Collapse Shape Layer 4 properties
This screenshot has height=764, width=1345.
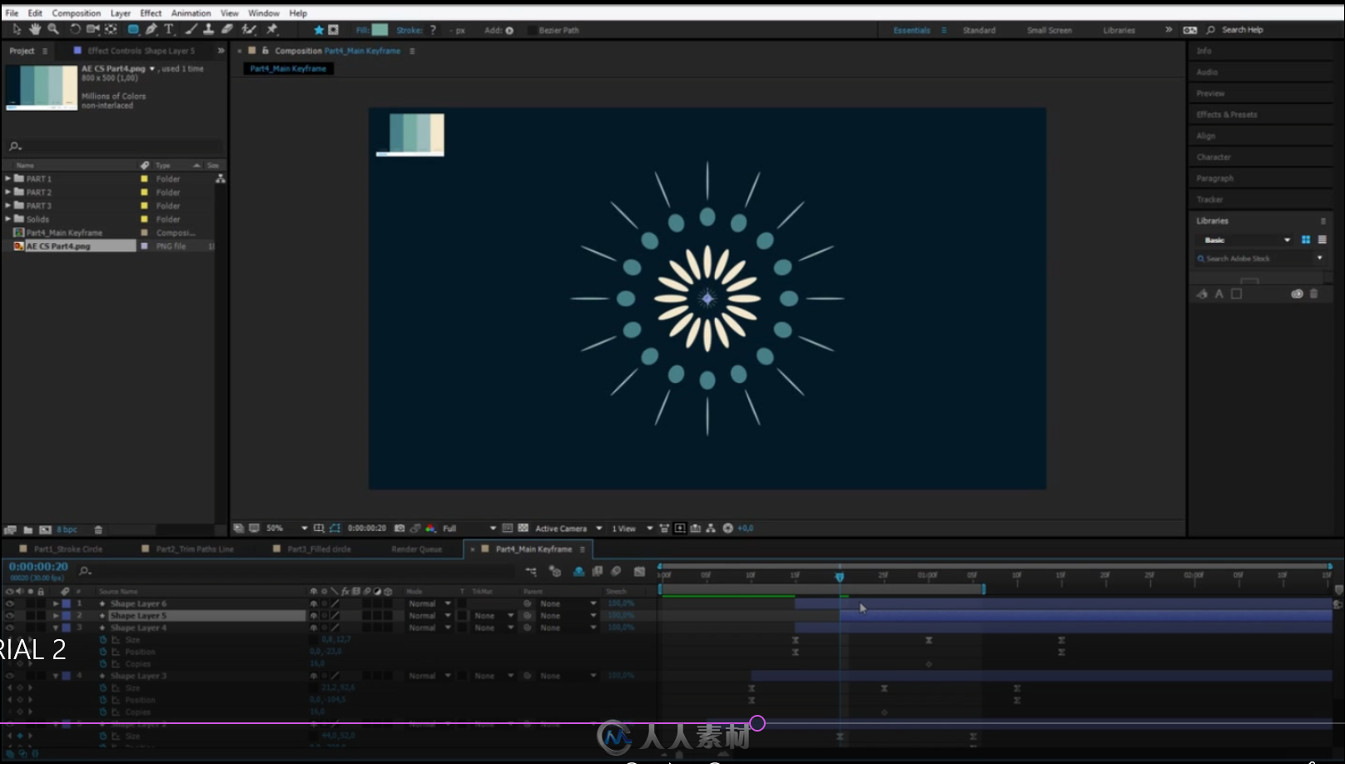56,628
